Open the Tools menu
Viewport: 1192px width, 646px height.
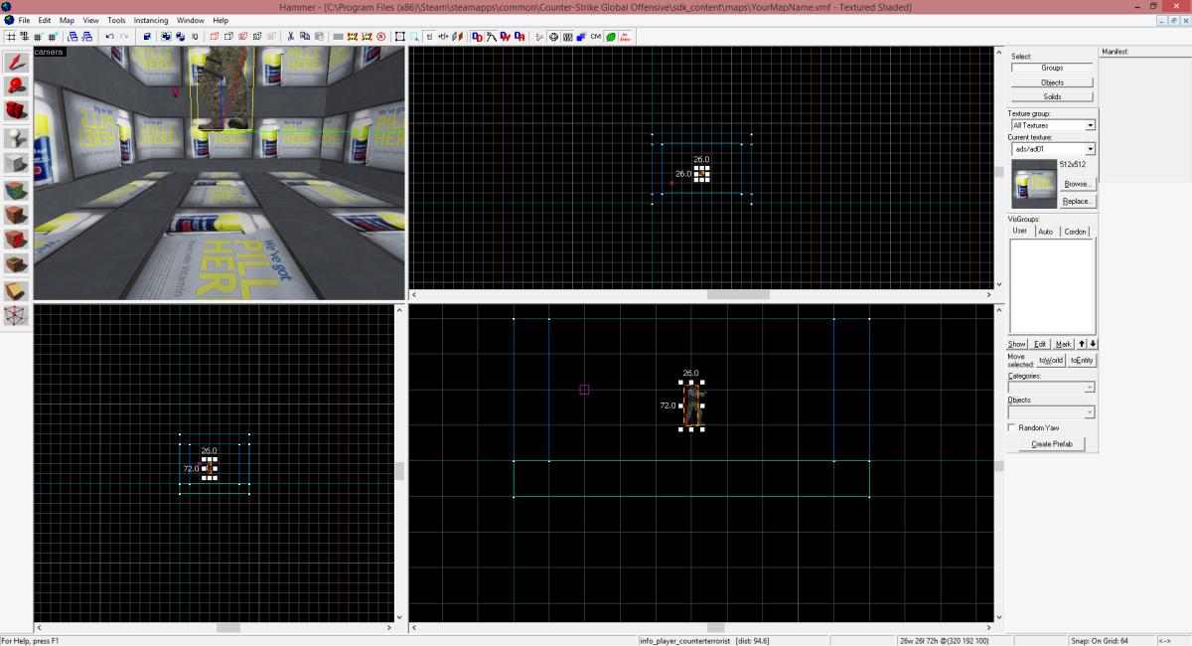point(116,20)
